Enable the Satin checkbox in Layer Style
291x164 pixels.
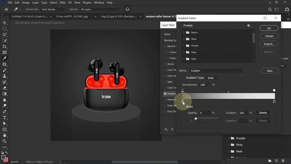click(x=165, y=82)
